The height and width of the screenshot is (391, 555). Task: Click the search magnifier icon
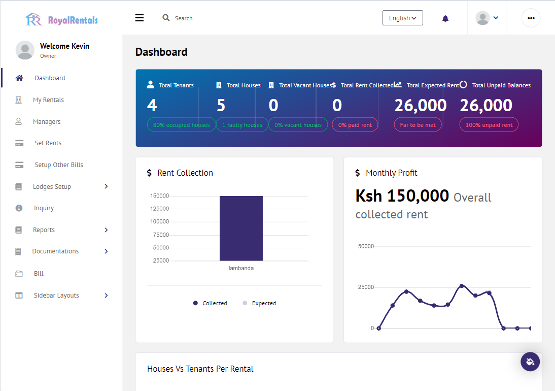(166, 18)
